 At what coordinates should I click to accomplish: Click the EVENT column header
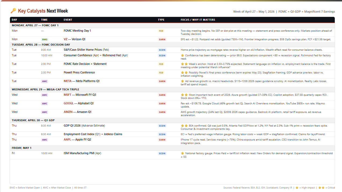click(x=68, y=20)
